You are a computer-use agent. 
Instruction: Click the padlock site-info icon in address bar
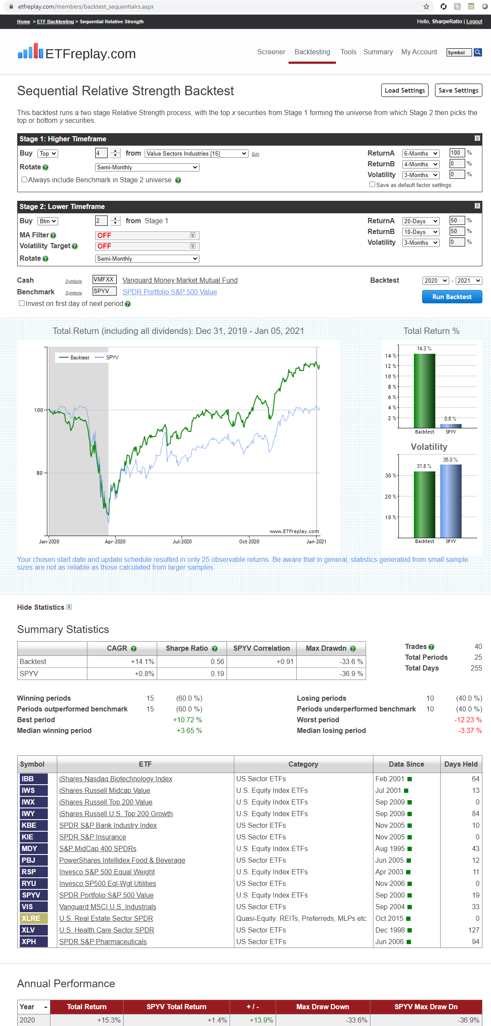pos(11,6)
